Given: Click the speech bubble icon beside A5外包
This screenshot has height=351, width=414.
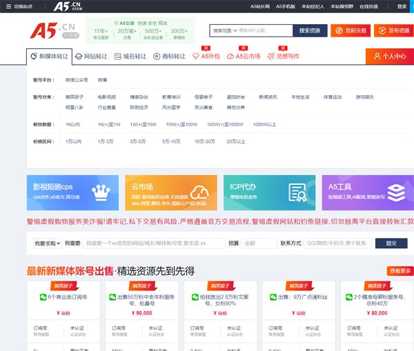Looking at the screenshot, I should 196,57.
